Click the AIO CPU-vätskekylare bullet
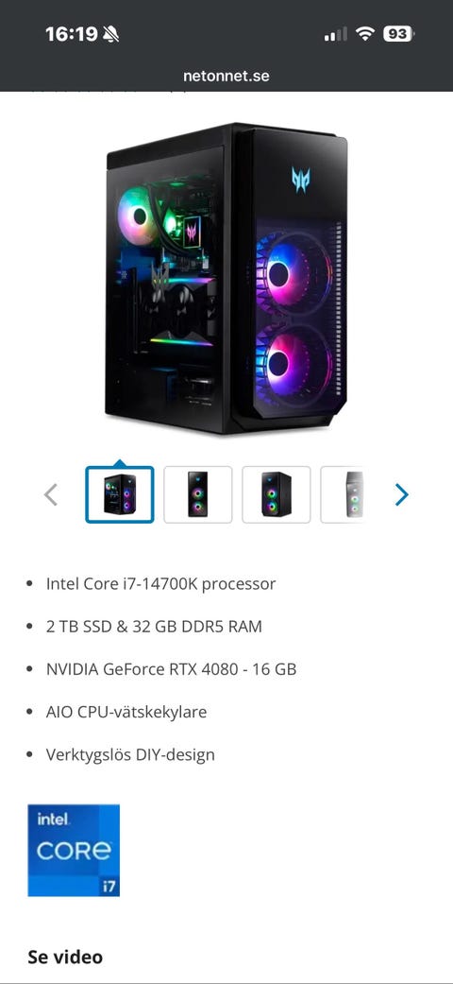This screenshot has height=984, width=453. pyautogui.click(x=126, y=712)
